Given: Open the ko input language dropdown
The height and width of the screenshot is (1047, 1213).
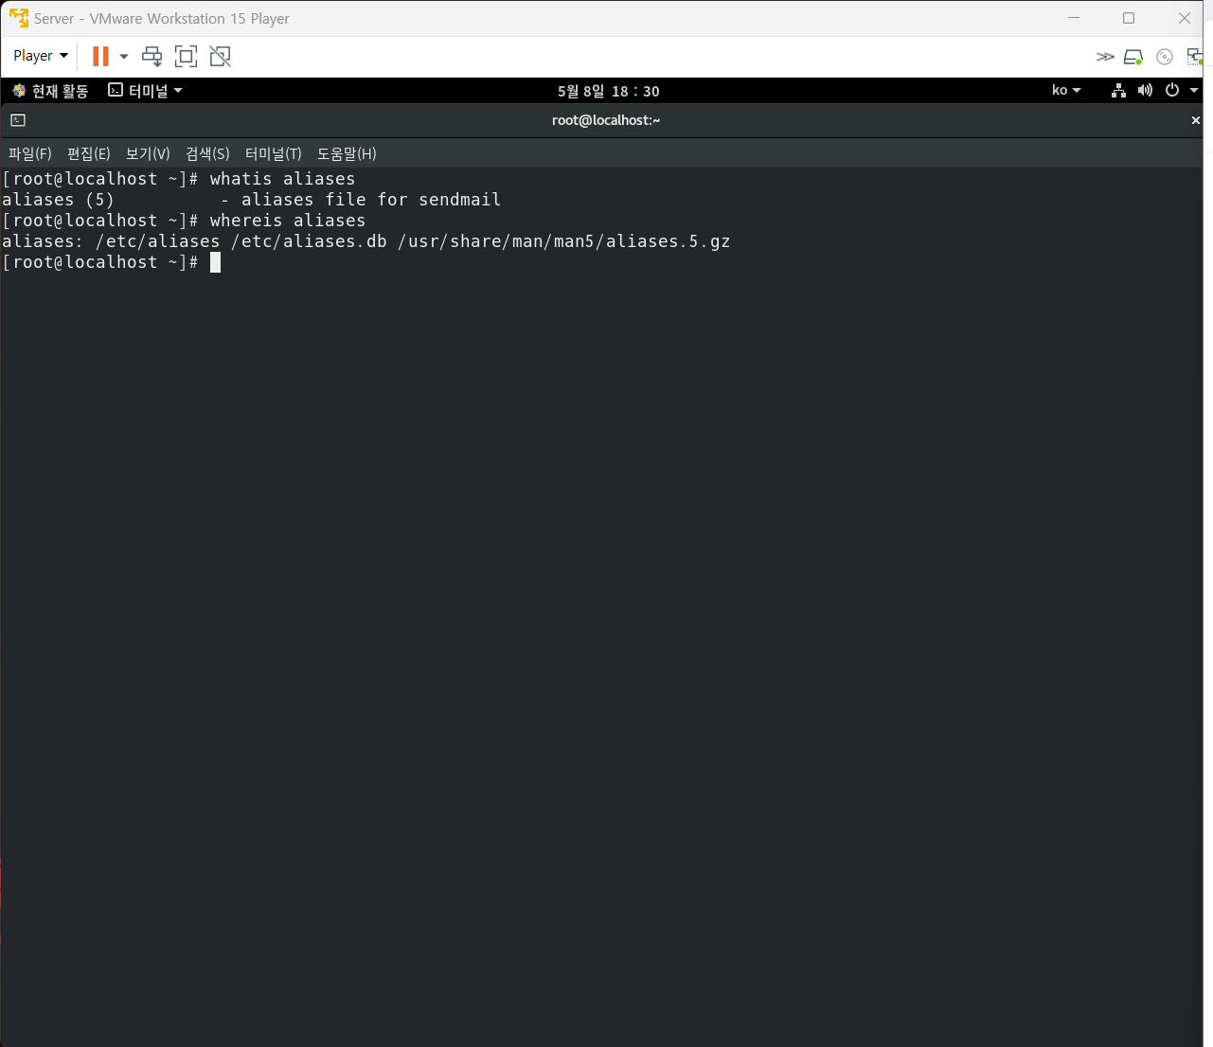Looking at the screenshot, I should [1066, 91].
